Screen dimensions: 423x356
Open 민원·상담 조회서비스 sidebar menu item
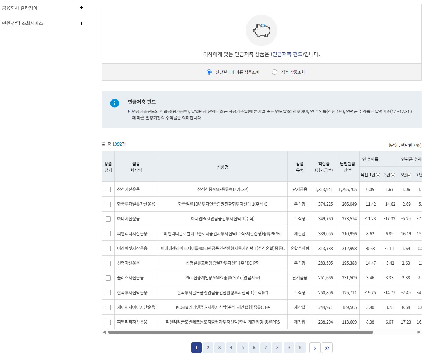[x=22, y=23]
